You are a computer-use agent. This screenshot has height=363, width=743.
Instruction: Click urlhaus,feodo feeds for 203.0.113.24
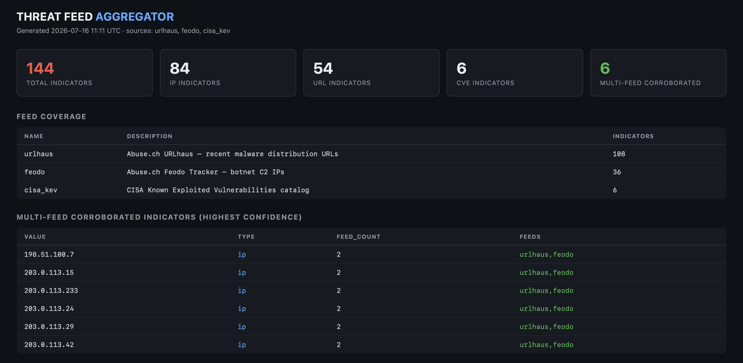(546, 309)
